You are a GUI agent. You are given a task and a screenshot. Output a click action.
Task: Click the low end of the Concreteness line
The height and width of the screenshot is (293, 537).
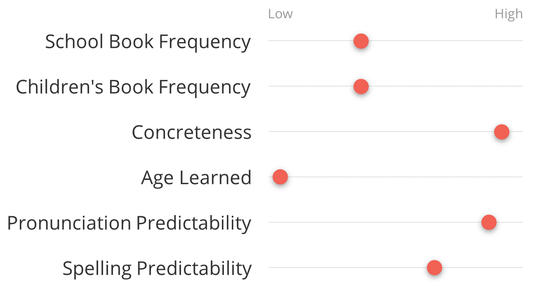[x=271, y=132]
